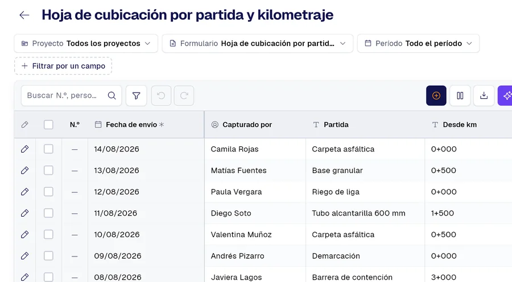Tick the checkbox for Valentina Muñoz row
512x282 pixels.
(x=48, y=234)
